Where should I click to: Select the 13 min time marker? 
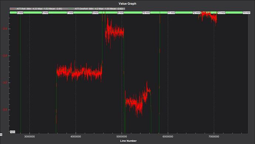pyautogui.click(x=221, y=13)
